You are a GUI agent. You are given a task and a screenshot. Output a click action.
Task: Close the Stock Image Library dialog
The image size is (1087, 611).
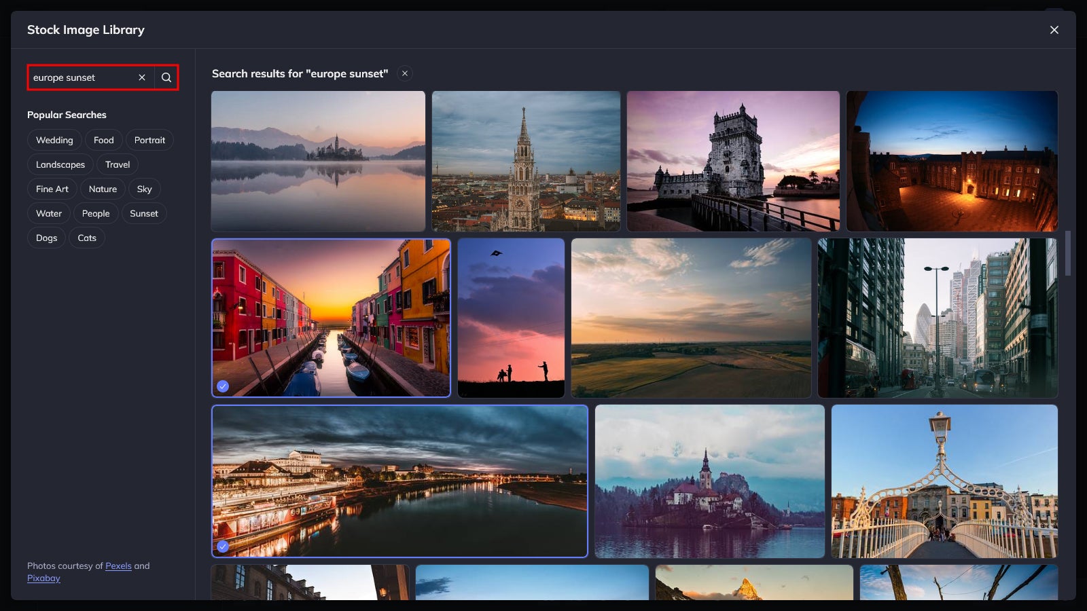(1054, 30)
